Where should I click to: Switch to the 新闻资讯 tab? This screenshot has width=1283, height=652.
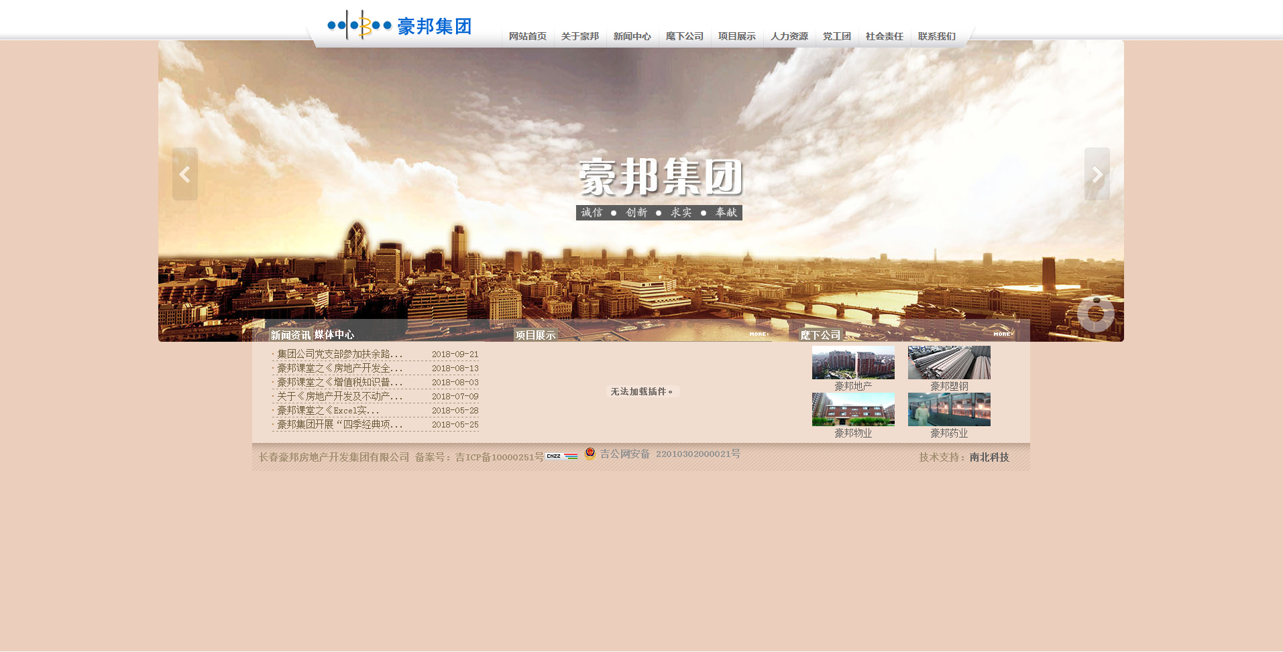[x=290, y=335]
